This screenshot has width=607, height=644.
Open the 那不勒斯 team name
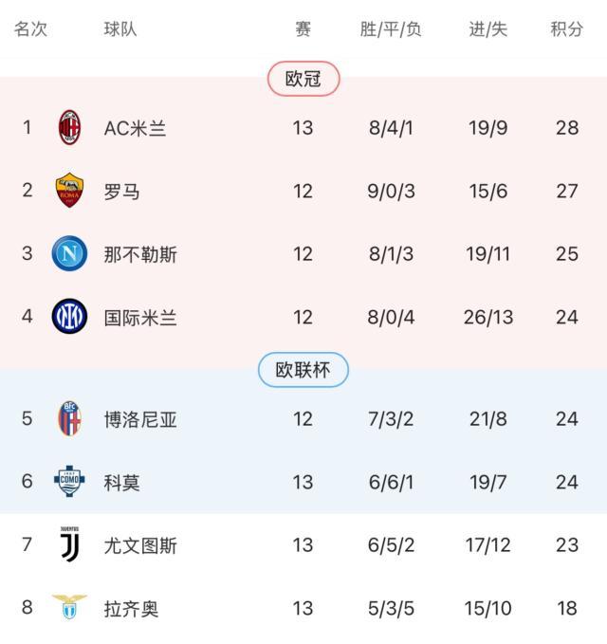click(140, 254)
